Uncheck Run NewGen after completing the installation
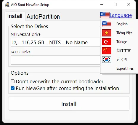Viewport: 138px width, 125px height. pos(12,88)
